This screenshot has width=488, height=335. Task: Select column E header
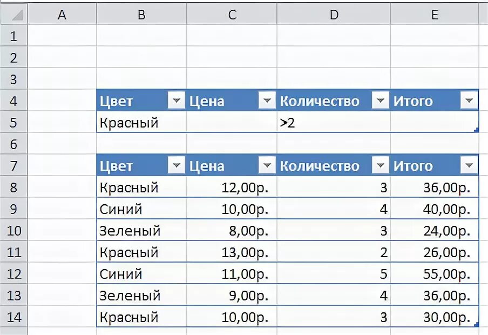point(435,14)
